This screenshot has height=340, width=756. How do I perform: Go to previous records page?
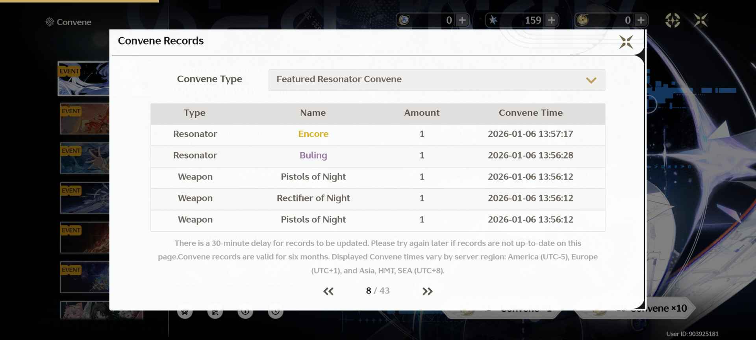(x=328, y=291)
